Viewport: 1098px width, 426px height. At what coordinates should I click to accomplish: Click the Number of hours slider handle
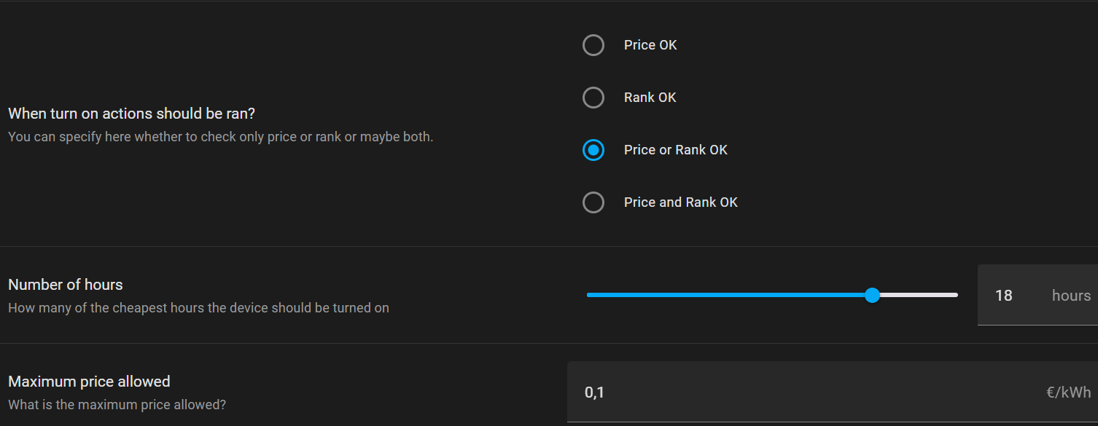click(x=872, y=295)
